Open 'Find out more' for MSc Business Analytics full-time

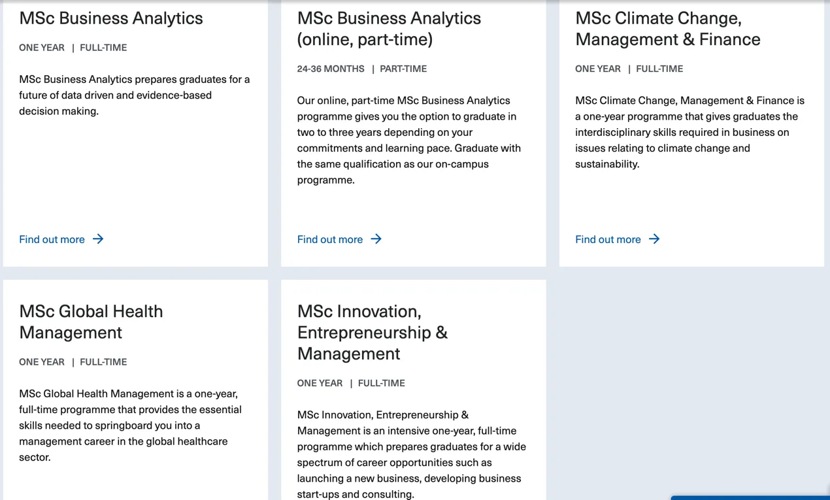(x=52, y=239)
